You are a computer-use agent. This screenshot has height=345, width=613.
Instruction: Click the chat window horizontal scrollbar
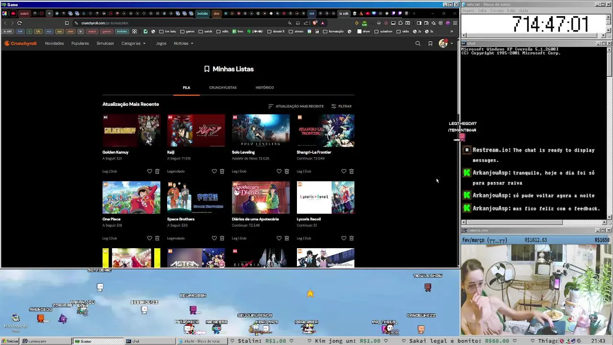click(534, 222)
